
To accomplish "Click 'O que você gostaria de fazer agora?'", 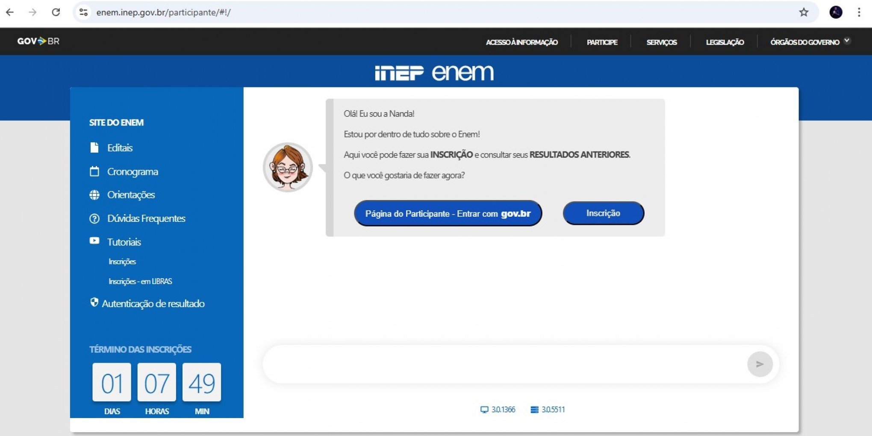I will (404, 175).
